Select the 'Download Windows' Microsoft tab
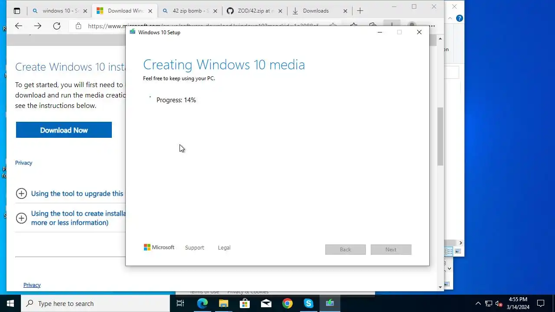The height and width of the screenshot is (312, 555). coord(124,11)
